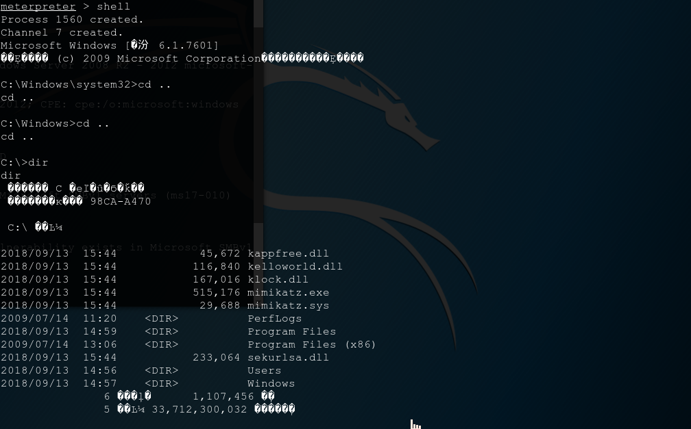
Task: Click the 'Channel 7 created.' line
Action: (x=62, y=33)
